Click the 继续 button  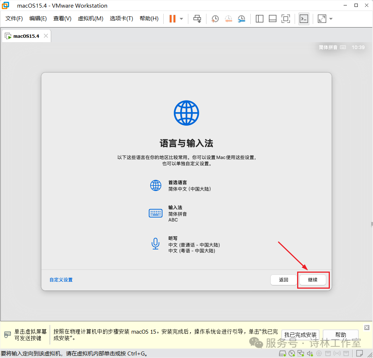pos(312,280)
